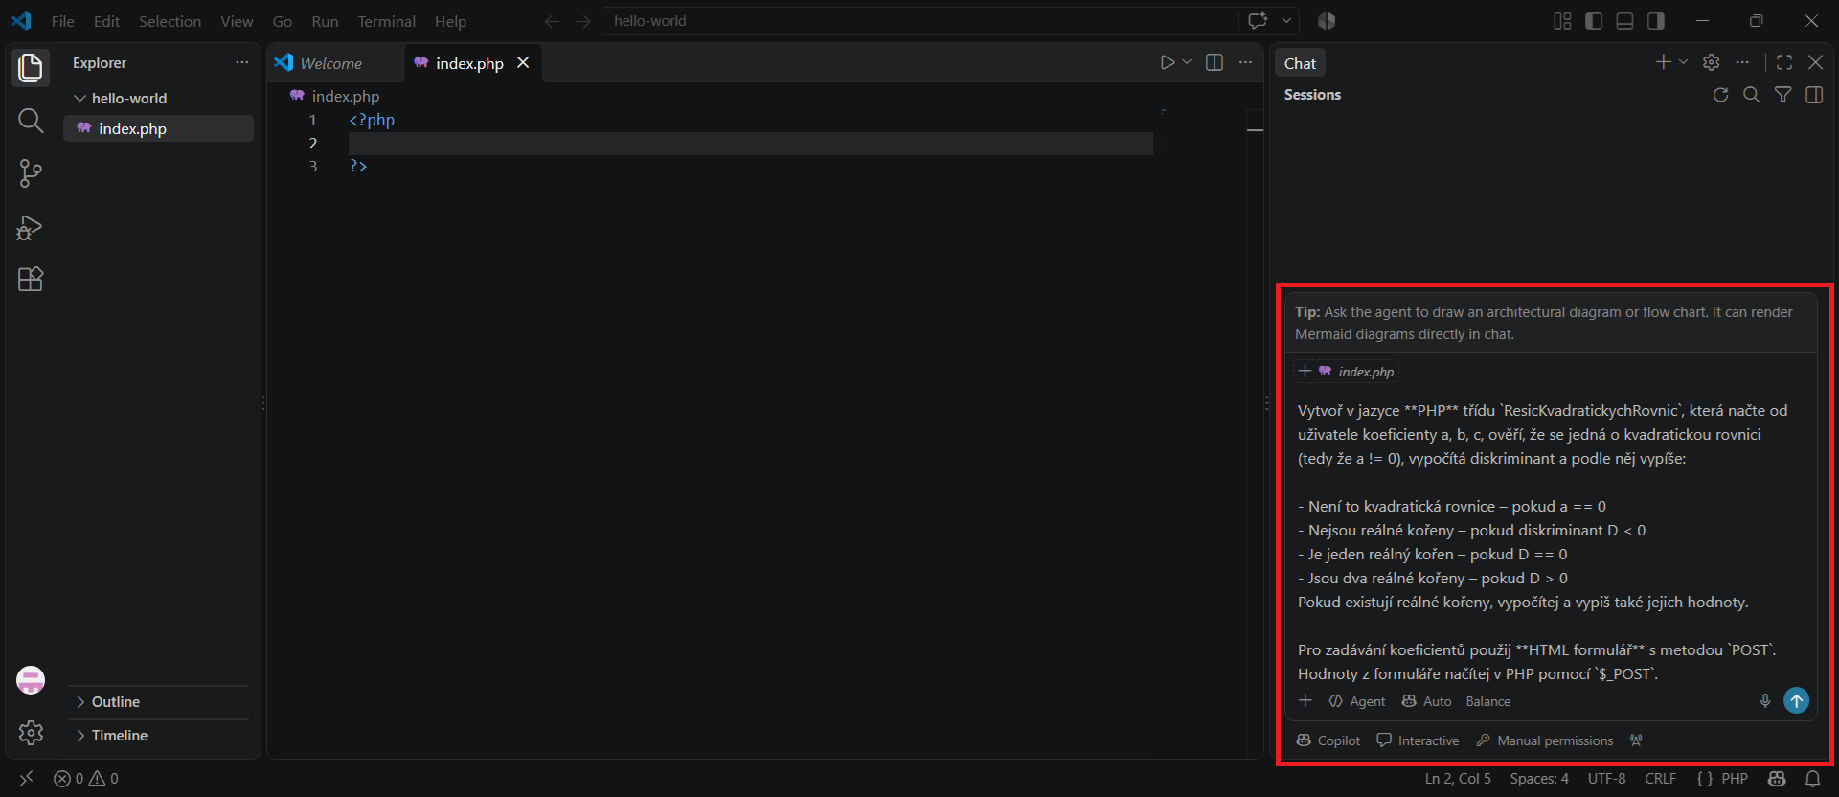
Task: Toggle the secondary side bar visibility
Action: (x=1656, y=21)
